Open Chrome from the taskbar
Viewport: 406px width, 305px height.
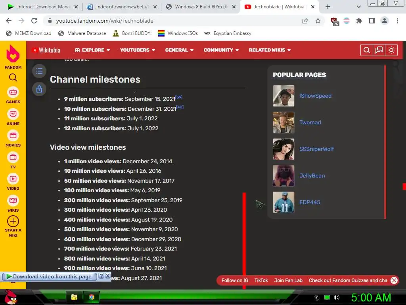click(x=92, y=297)
